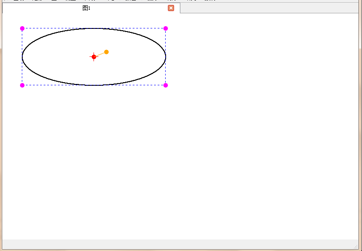Click the red center point of the ellipse

tap(94, 57)
